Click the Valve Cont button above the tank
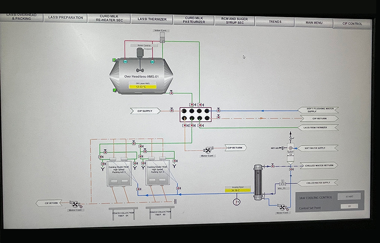Image resolution: width=380 pixels, height=243 pixels. pos(161,31)
